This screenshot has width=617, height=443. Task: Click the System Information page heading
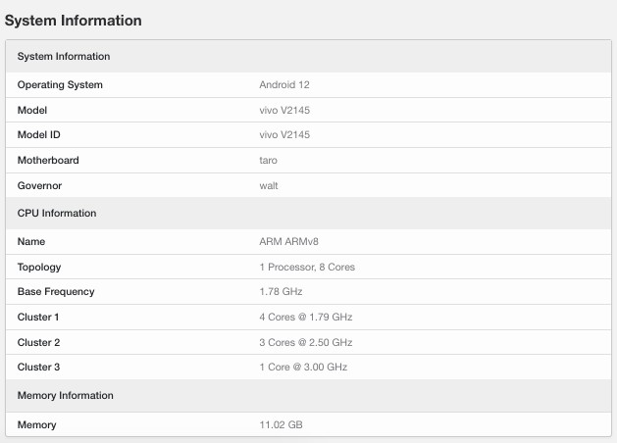click(74, 21)
